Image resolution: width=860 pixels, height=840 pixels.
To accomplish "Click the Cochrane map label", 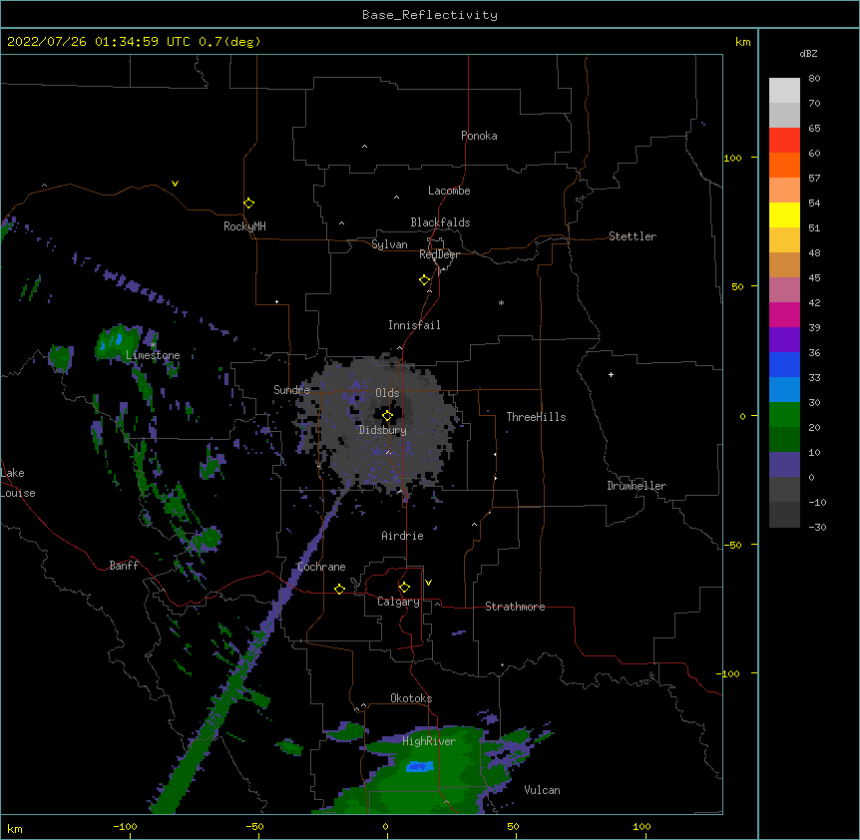I will pyautogui.click(x=321, y=567).
